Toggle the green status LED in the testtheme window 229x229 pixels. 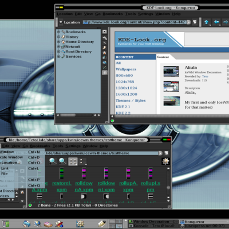click(30, 206)
